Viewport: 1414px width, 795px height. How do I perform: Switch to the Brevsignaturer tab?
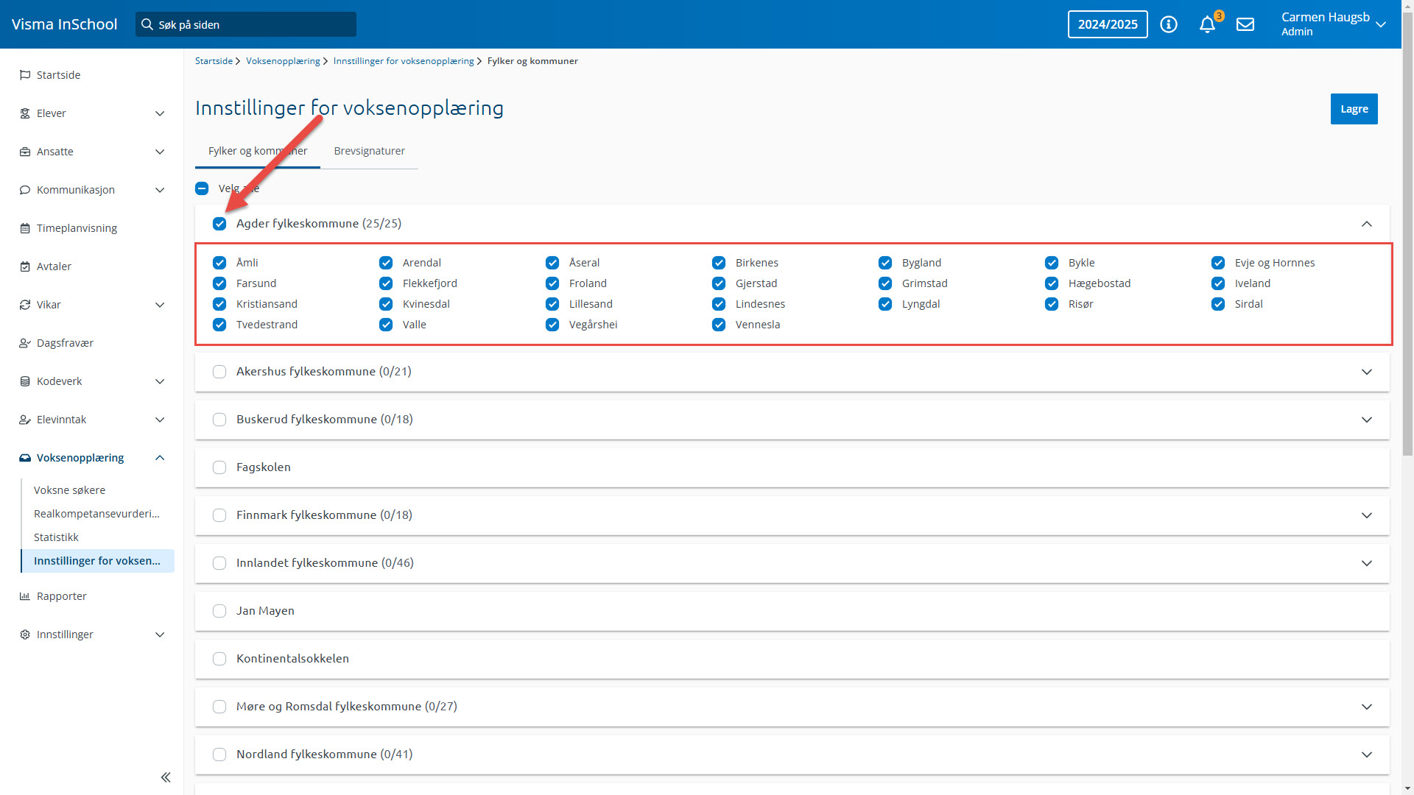pyautogui.click(x=369, y=151)
